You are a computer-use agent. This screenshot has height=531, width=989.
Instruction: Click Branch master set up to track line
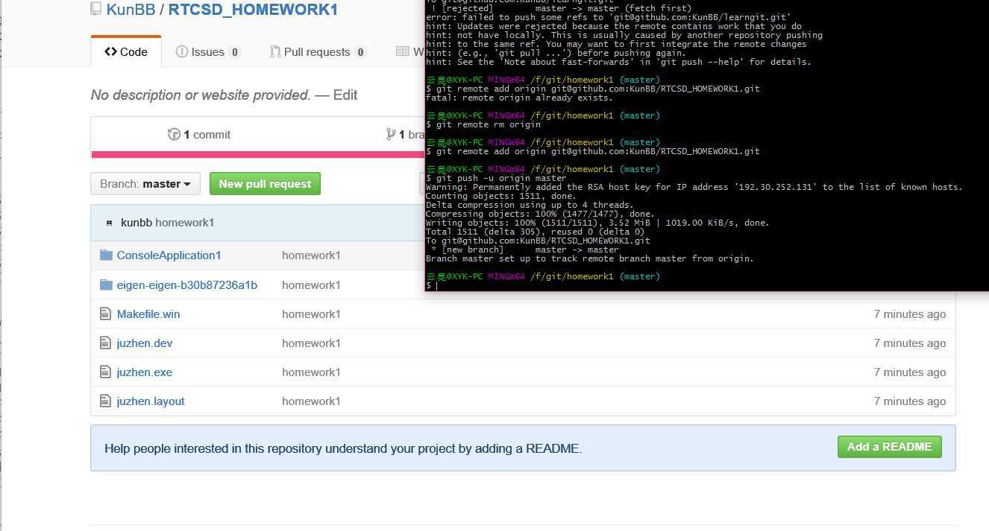(x=590, y=258)
